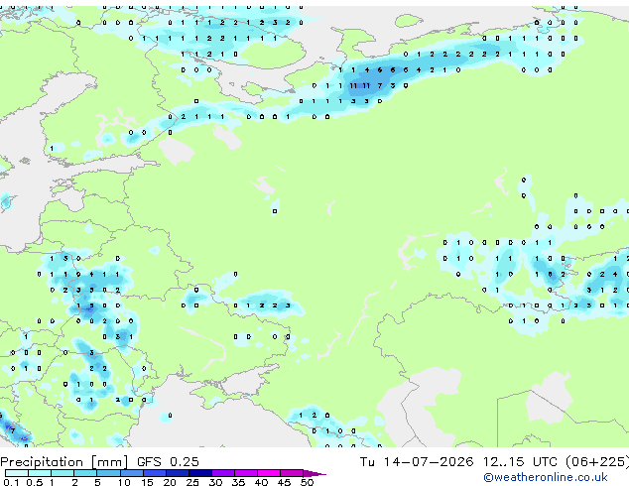Click the '45' legend scale label

click(285, 482)
